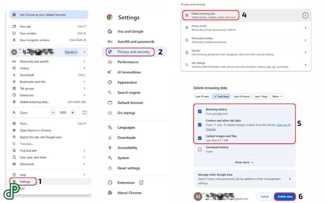
Task: Expand Show more in Delete browsing data
Action: pos(244,162)
